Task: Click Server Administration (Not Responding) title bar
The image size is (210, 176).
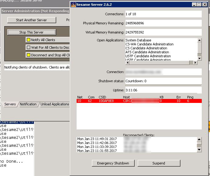Action: (x=35, y=11)
